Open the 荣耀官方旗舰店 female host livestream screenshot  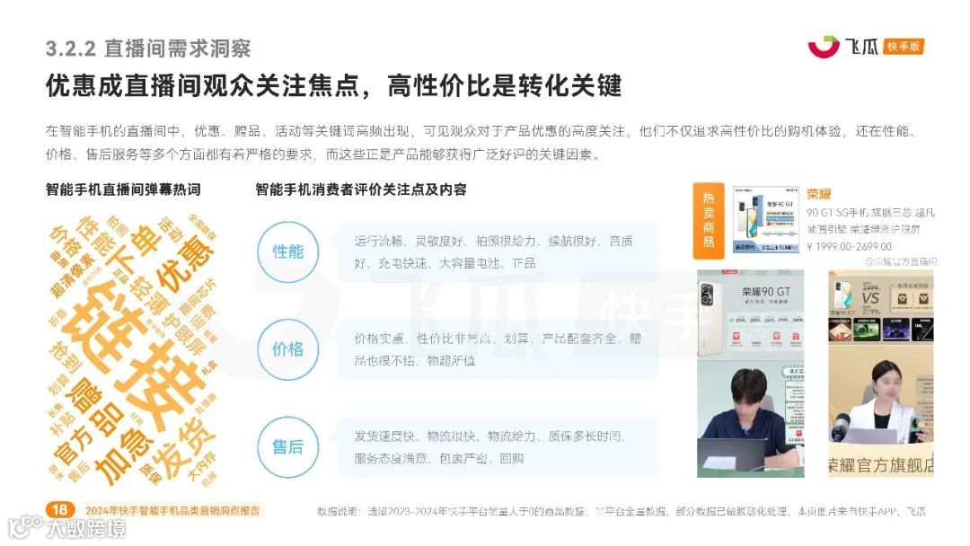click(x=880, y=373)
